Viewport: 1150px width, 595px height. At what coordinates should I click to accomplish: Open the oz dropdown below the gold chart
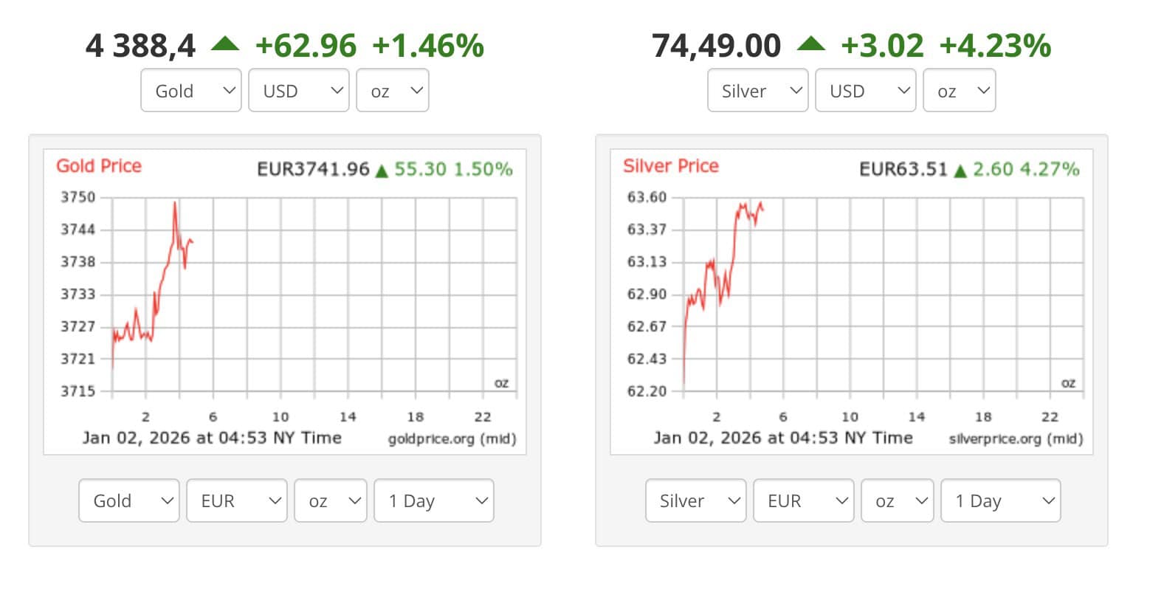[x=330, y=501]
